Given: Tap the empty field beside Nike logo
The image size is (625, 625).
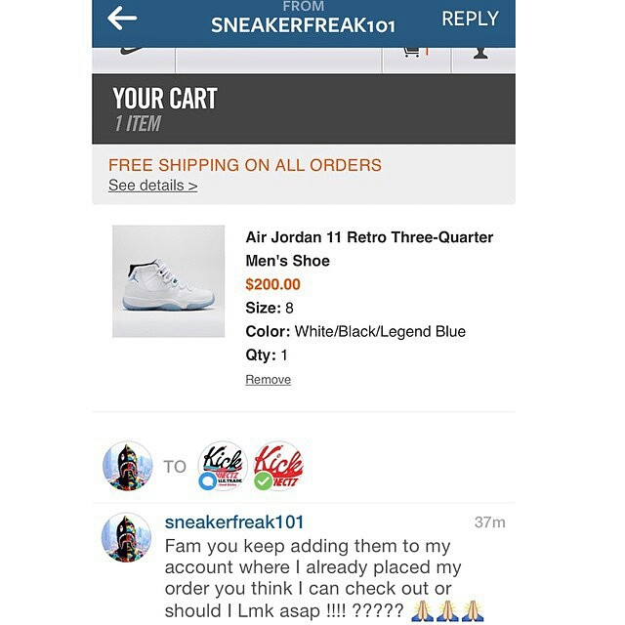Looking at the screenshot, I should tap(278, 60).
